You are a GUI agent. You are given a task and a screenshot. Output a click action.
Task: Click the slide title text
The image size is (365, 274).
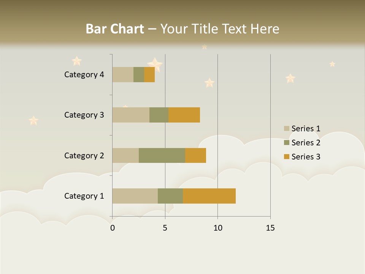[182, 29]
